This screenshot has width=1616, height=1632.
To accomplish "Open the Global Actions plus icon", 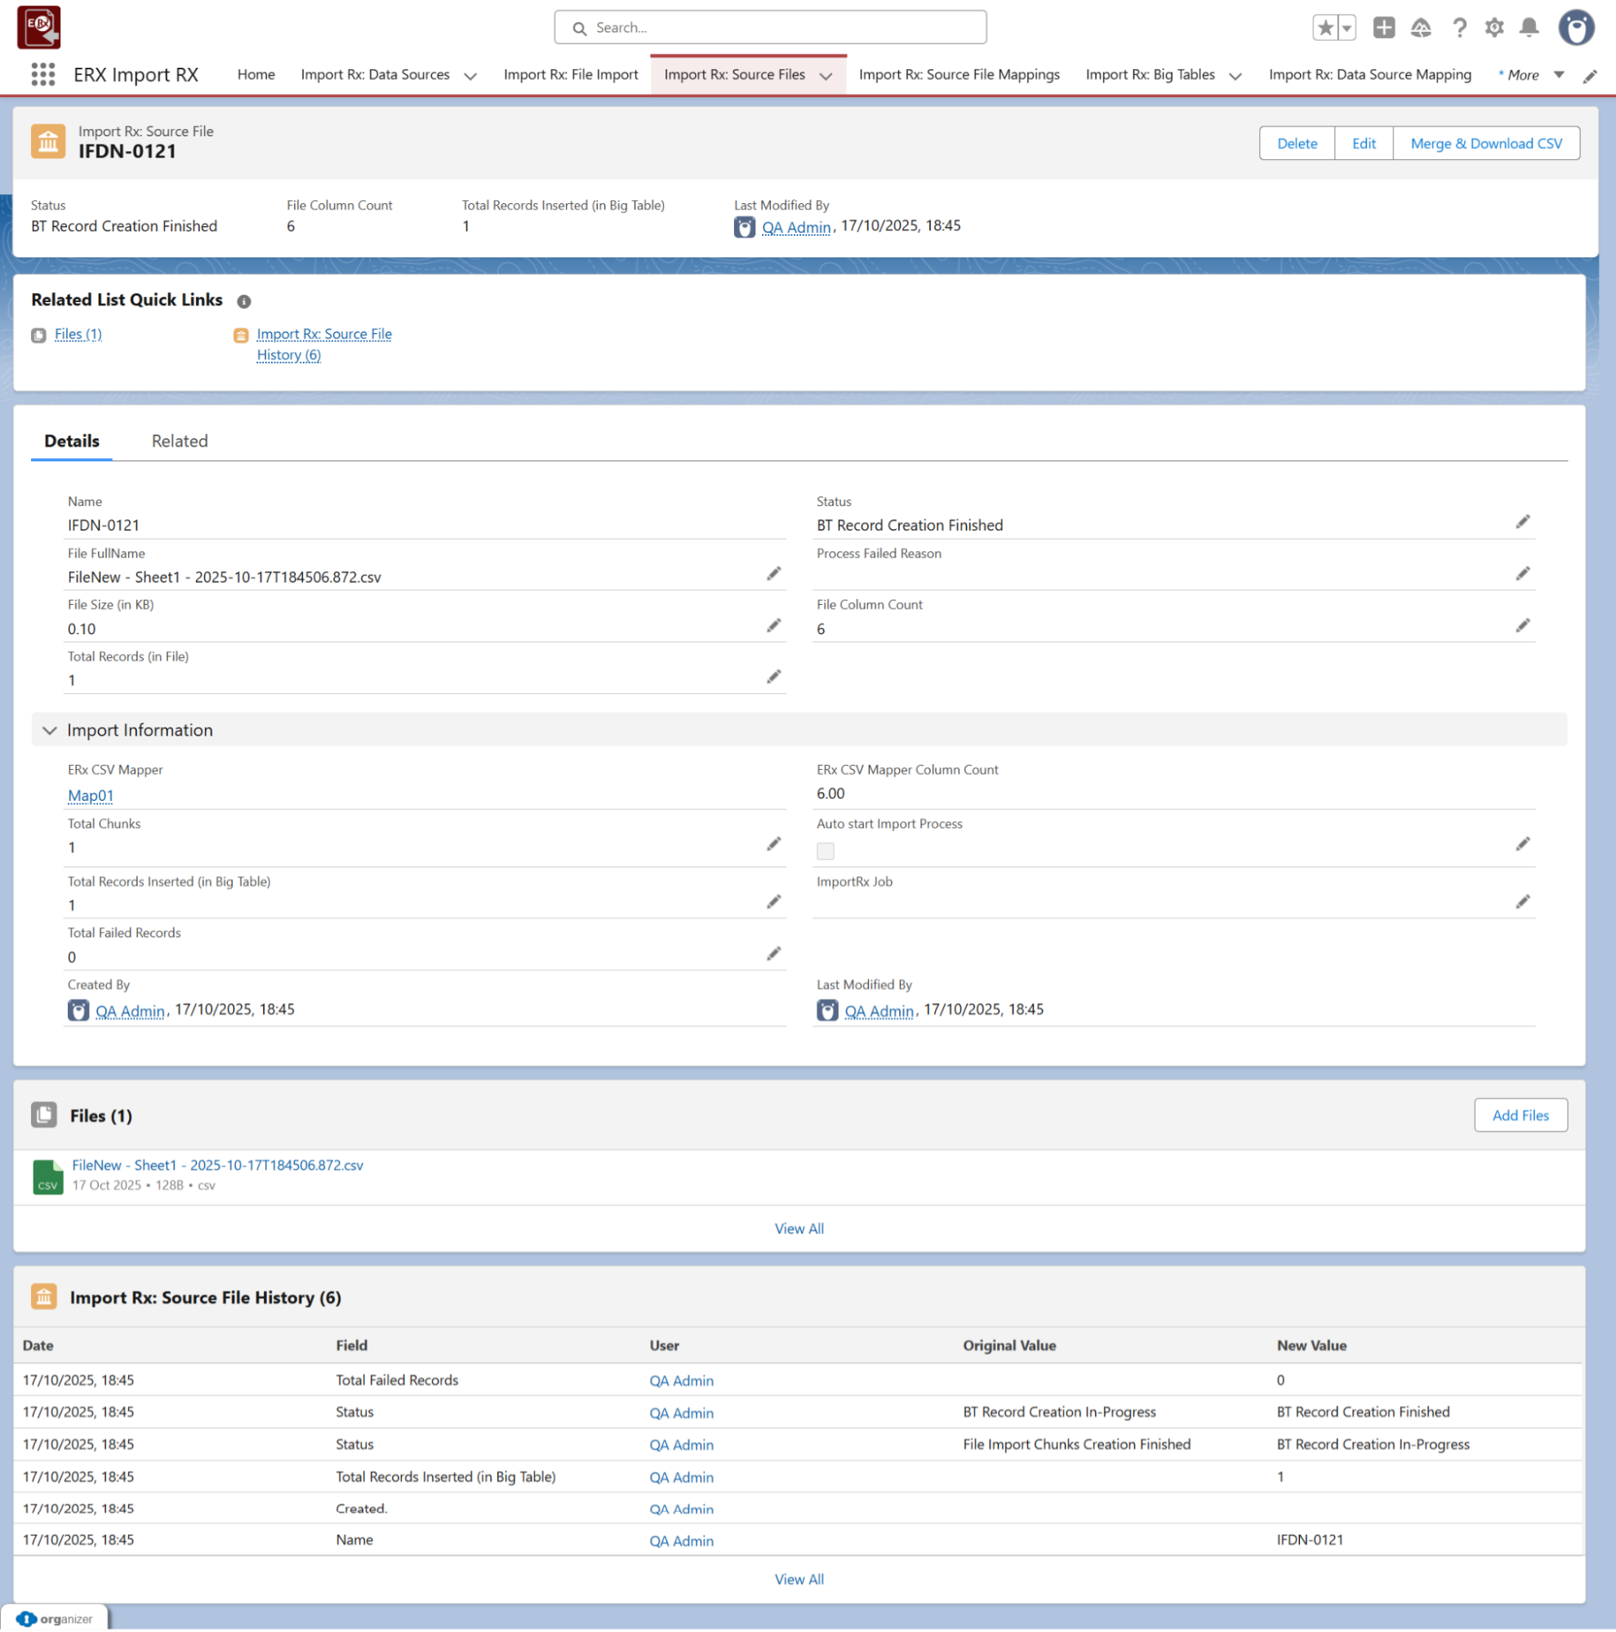I will point(1382,28).
